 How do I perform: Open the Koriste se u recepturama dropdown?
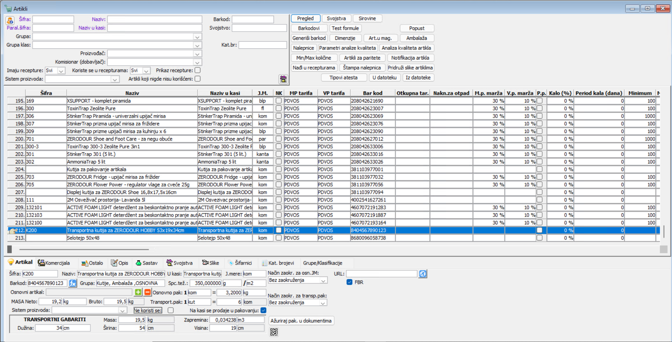146,71
